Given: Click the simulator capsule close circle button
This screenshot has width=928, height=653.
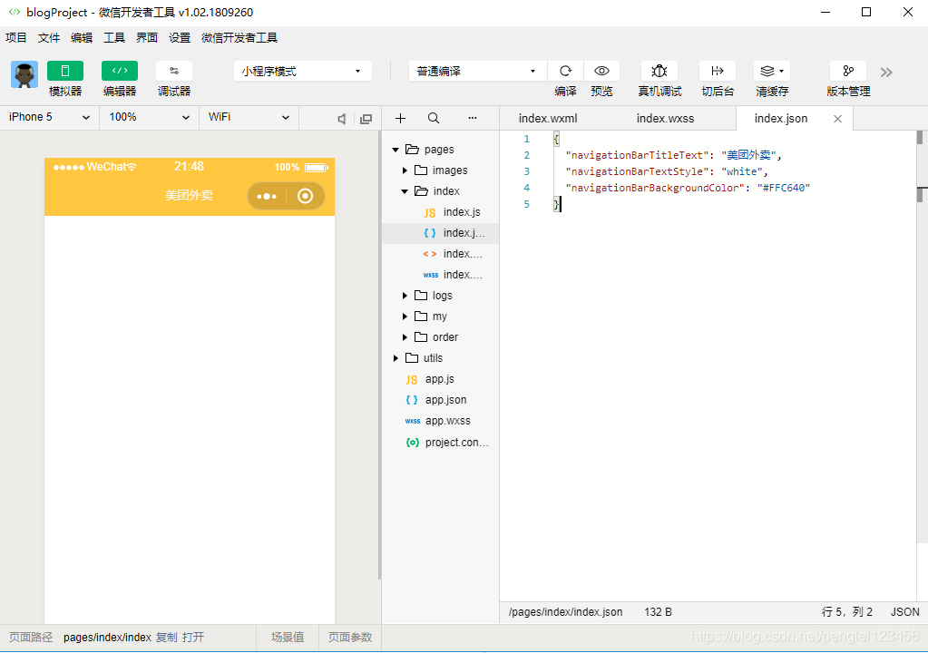Looking at the screenshot, I should point(306,196).
